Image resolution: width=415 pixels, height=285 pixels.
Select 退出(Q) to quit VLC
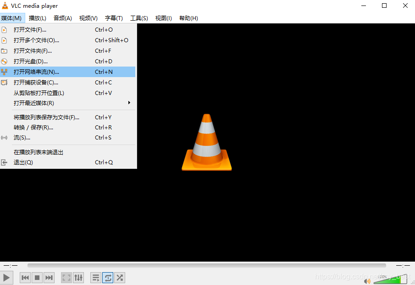[x=68, y=162]
